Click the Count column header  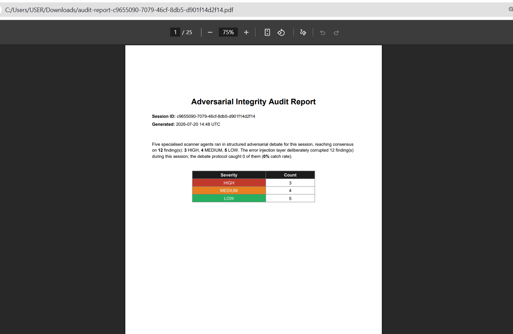pos(290,175)
